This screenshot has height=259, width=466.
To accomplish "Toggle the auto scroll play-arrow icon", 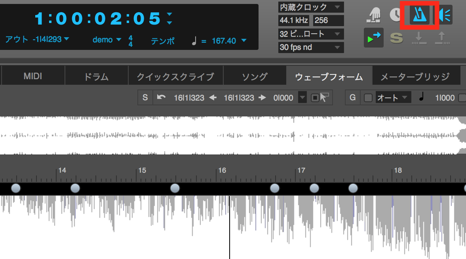I will [373, 38].
